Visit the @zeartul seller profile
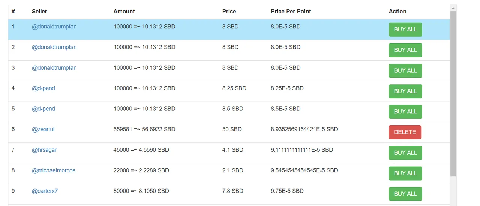Screen dimensions: 480x206 (43, 130)
